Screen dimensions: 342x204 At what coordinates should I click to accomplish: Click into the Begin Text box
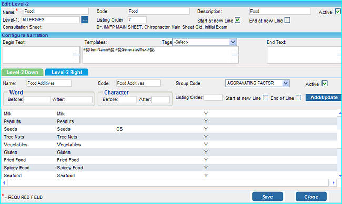41,55
